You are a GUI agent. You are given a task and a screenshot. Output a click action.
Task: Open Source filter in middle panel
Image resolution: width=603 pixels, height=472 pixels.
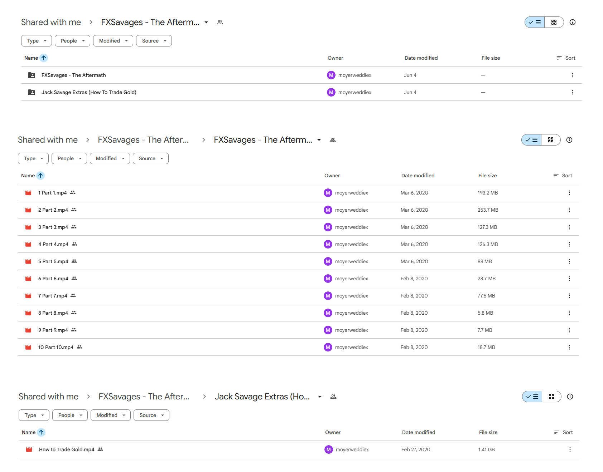[151, 158]
